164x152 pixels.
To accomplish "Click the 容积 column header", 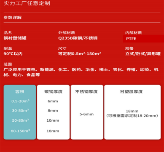I will [x=20, y=92].
